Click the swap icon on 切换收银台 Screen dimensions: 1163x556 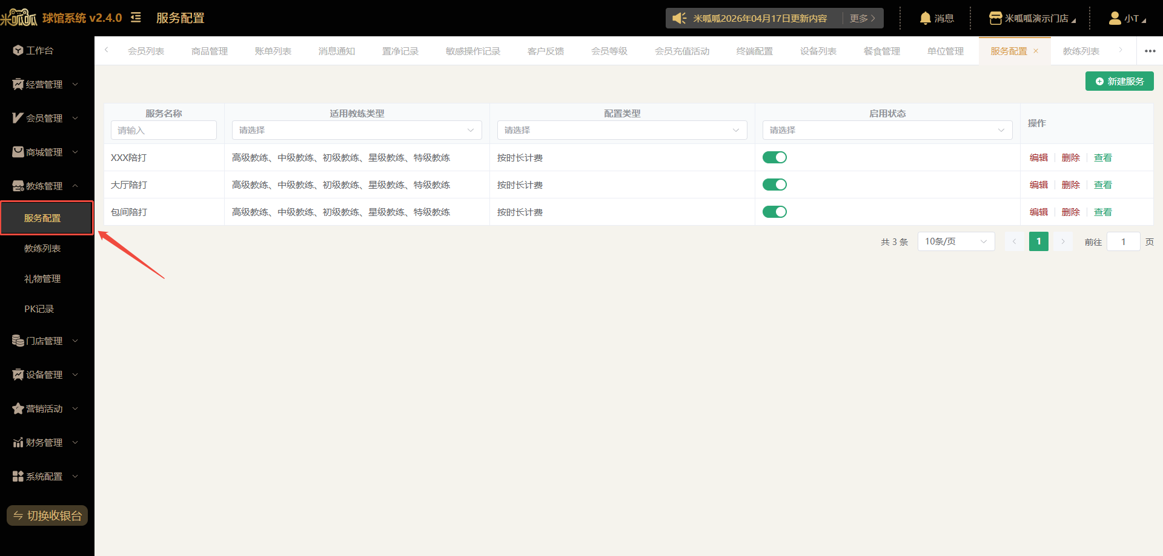[x=18, y=515]
